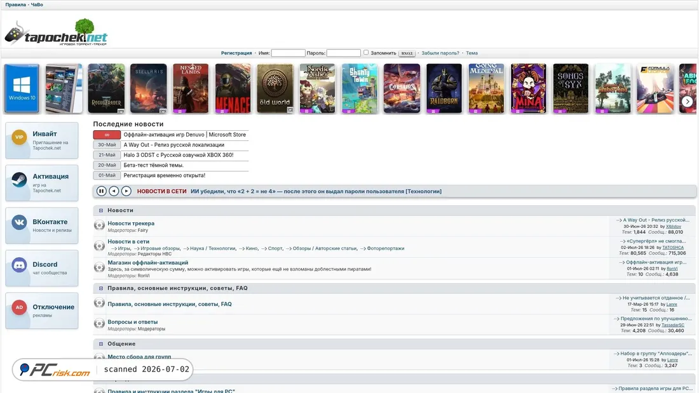Open the Тема link

(x=472, y=53)
